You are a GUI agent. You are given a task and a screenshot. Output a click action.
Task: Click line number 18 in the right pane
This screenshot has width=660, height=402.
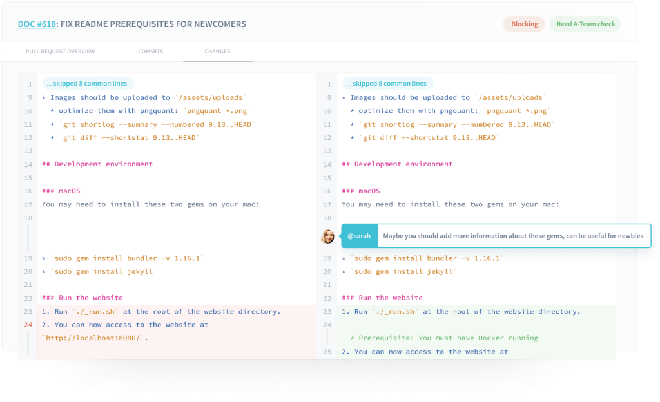coord(328,218)
